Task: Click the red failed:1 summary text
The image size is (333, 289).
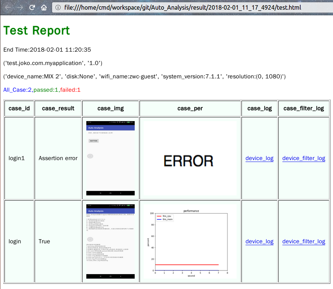Action: coord(70,90)
